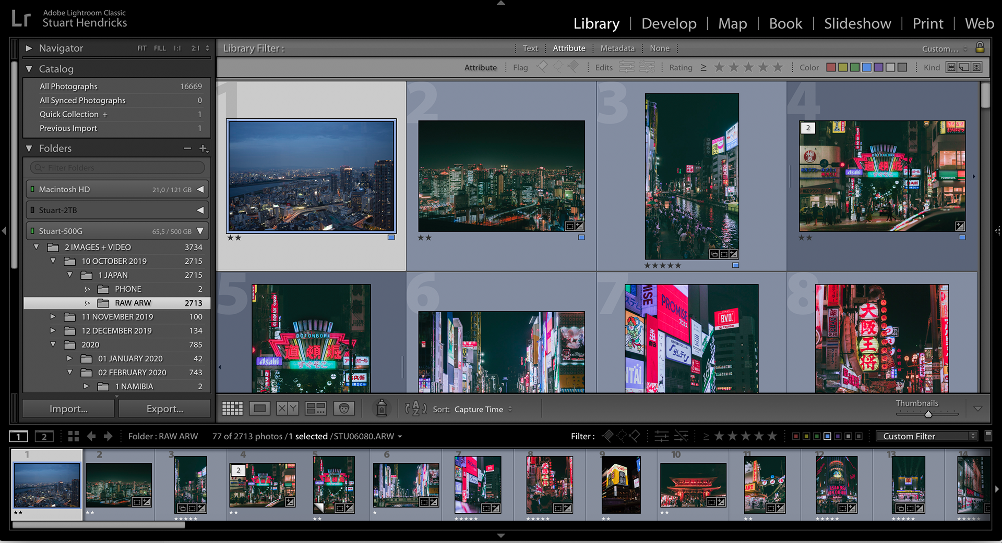This screenshot has height=543, width=1002.
Task: Show main window display 1 in filmstrip bar
Action: [18, 436]
